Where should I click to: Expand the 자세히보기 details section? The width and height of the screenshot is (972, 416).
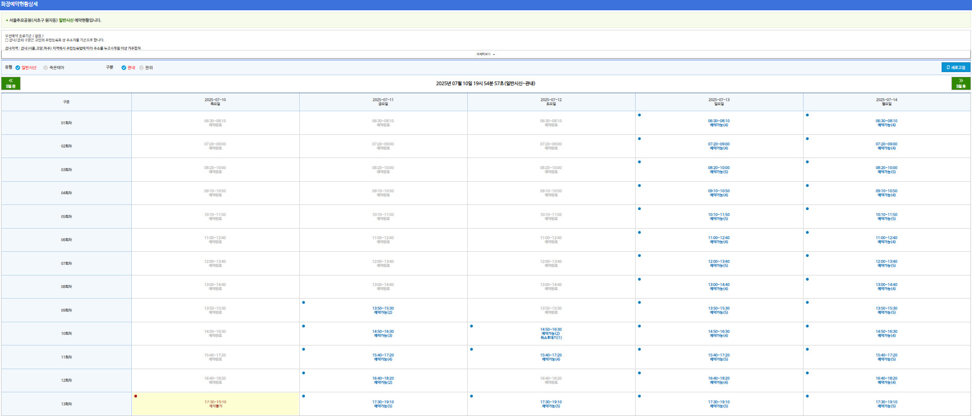485,54
